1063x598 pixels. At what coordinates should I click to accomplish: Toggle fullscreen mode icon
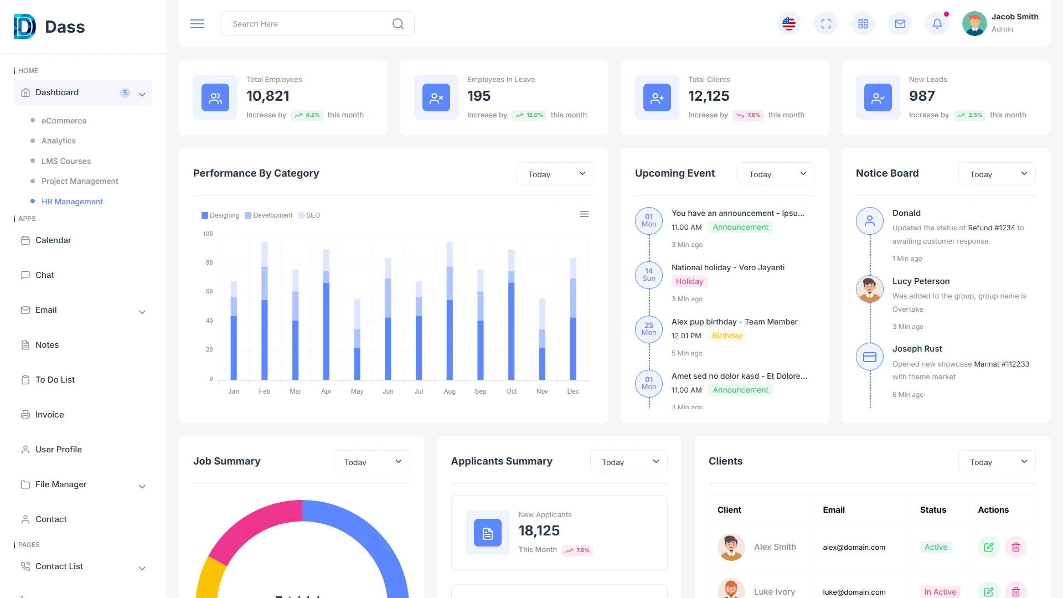826,24
